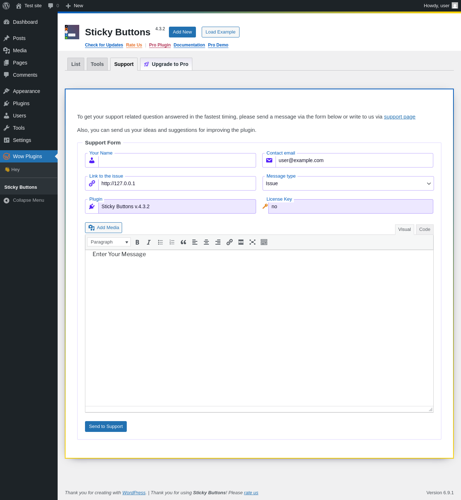
Task: Align text center
Action: click(206, 242)
